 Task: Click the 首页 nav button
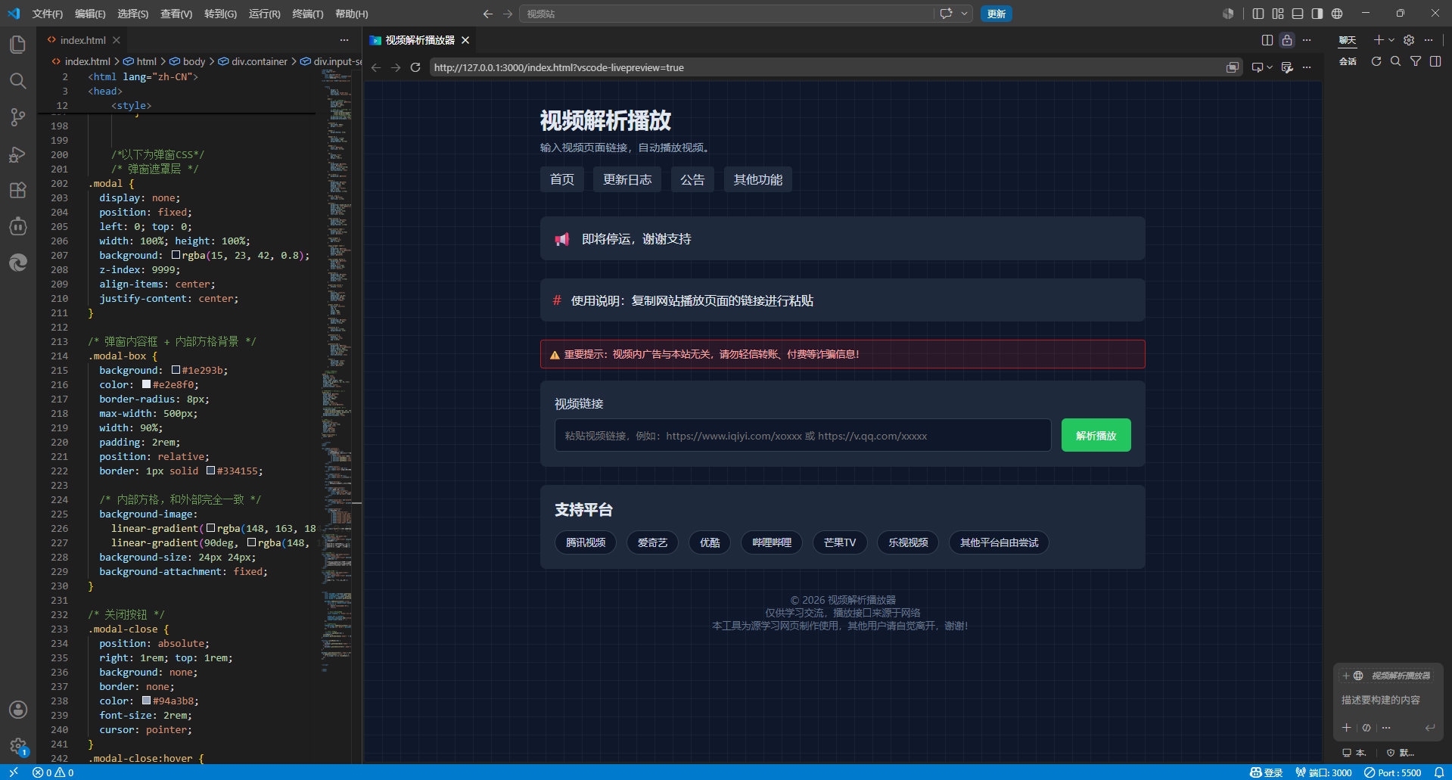click(x=562, y=179)
